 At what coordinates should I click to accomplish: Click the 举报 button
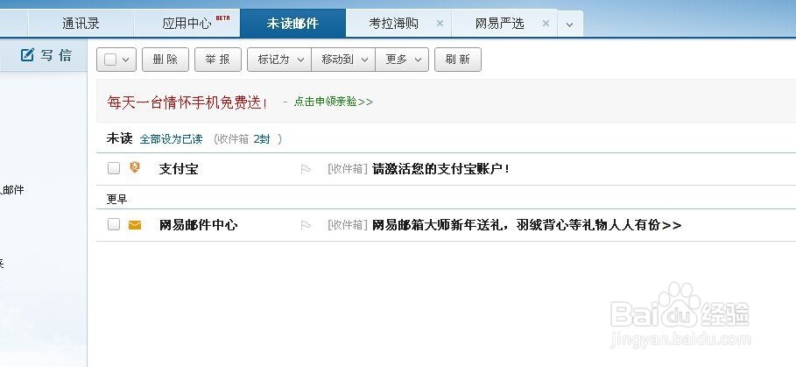(x=218, y=60)
